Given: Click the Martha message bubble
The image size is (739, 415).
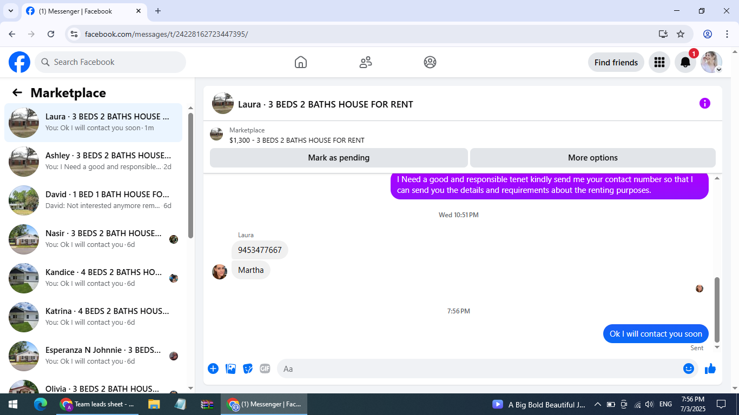Looking at the screenshot, I should pyautogui.click(x=251, y=270).
